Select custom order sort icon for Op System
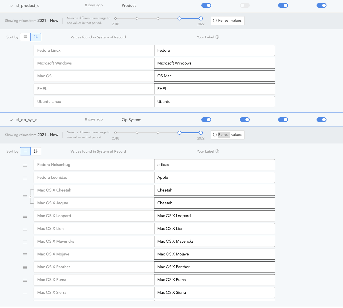The height and width of the screenshot is (308, 343). click(25, 151)
